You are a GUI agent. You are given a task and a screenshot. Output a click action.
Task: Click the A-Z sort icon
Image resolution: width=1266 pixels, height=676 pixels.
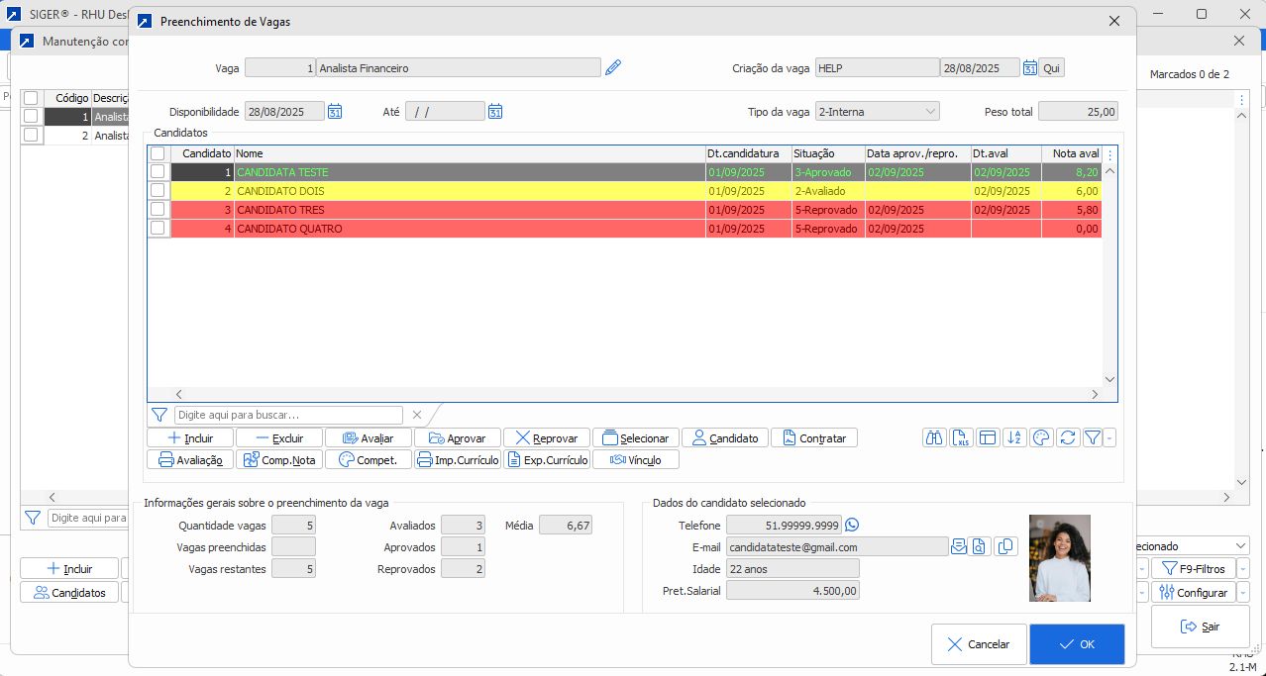[x=1014, y=437]
